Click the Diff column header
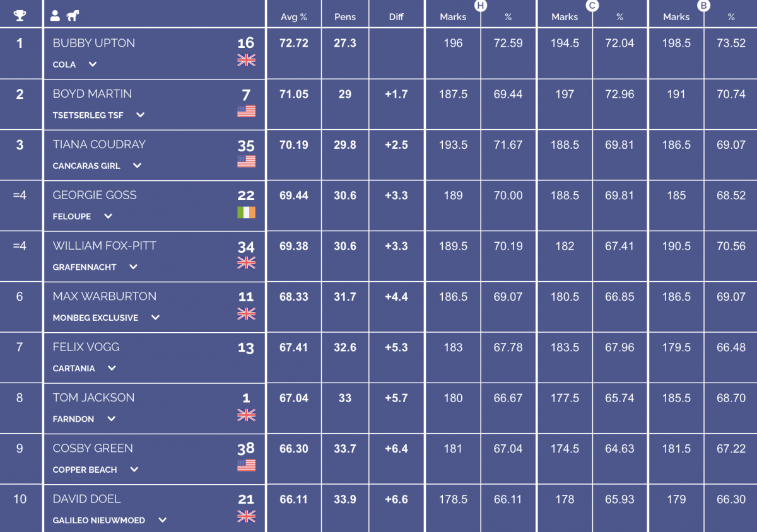The width and height of the screenshot is (757, 532). (396, 17)
